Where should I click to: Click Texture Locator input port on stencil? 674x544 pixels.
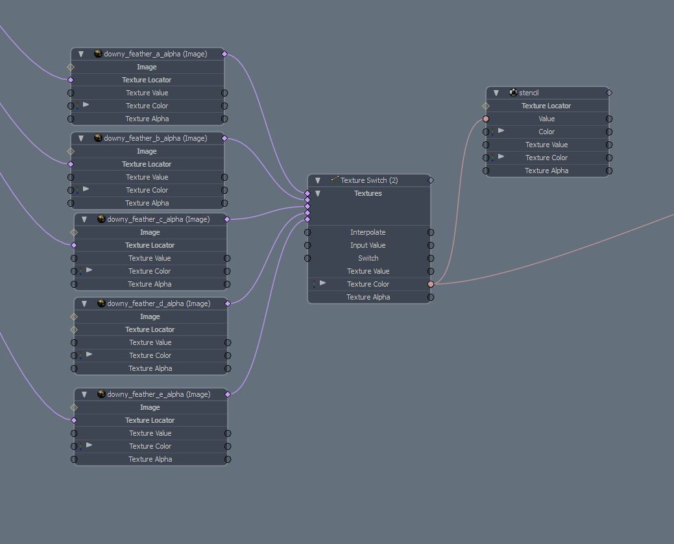pos(486,106)
